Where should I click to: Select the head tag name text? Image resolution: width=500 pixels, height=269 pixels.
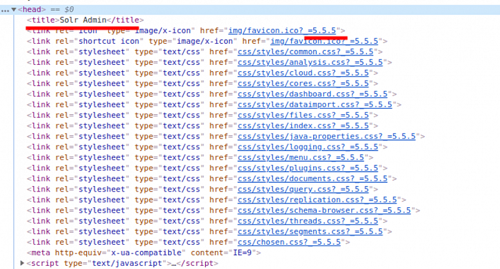[32, 9]
